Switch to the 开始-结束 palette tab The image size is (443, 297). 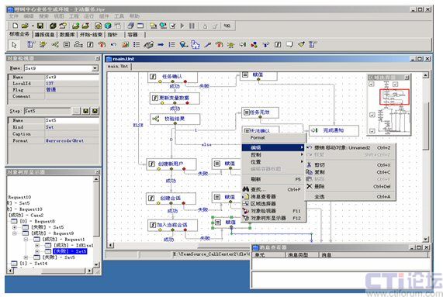pyautogui.click(x=91, y=35)
